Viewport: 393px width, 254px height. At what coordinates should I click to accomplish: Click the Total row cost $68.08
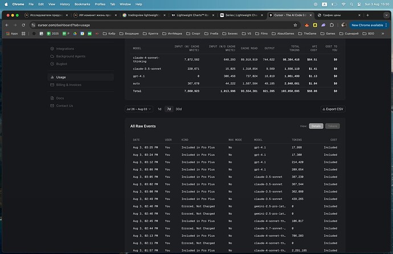312,91
